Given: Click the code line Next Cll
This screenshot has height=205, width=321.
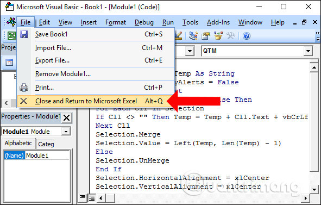Looking at the screenshot, I should click(x=112, y=126).
